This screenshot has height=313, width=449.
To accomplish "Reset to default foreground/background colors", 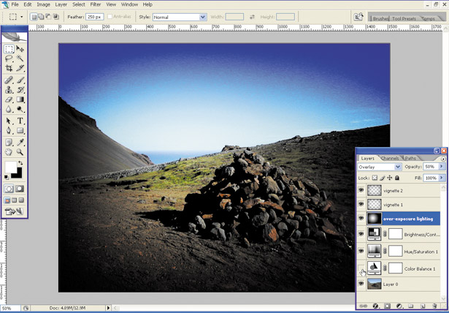I will (x=7, y=177).
